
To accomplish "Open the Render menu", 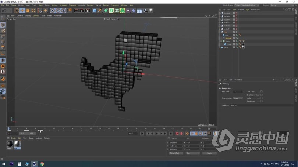I will [106, 5].
